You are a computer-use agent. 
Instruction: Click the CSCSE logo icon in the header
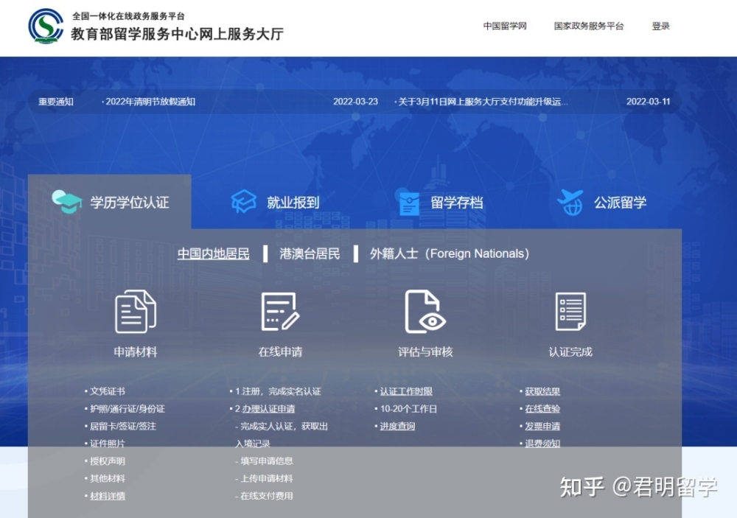pyautogui.click(x=46, y=27)
